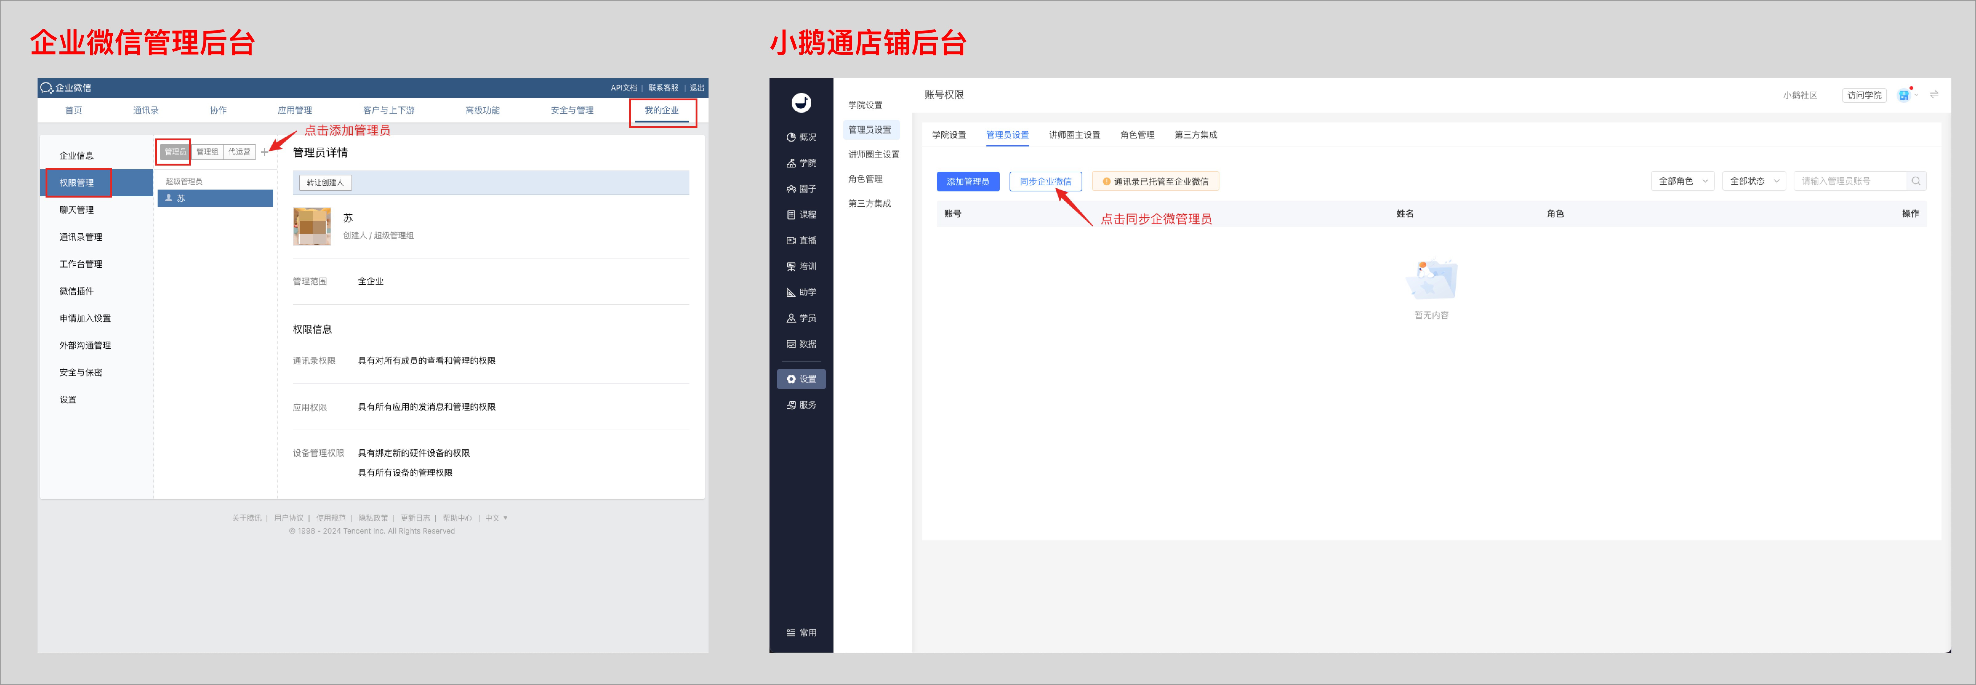Screen dimensions: 1976x685
Task: Click the switch arrows icon in 小鹅通 header
Action: click(1934, 94)
